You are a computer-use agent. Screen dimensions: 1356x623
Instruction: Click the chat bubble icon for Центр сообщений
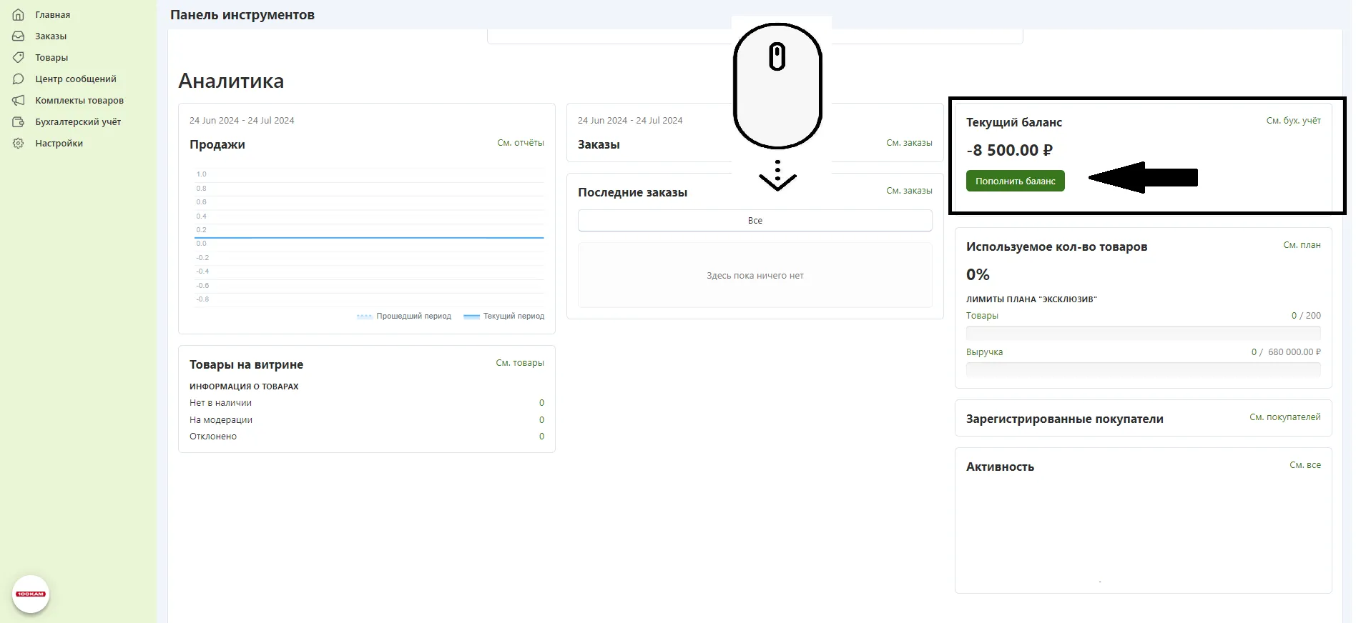(x=19, y=79)
